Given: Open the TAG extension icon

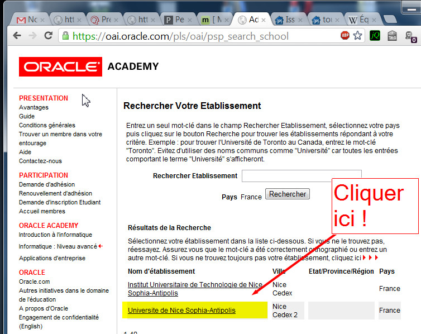Looking at the screenshot, I should pyautogui.click(x=393, y=35).
